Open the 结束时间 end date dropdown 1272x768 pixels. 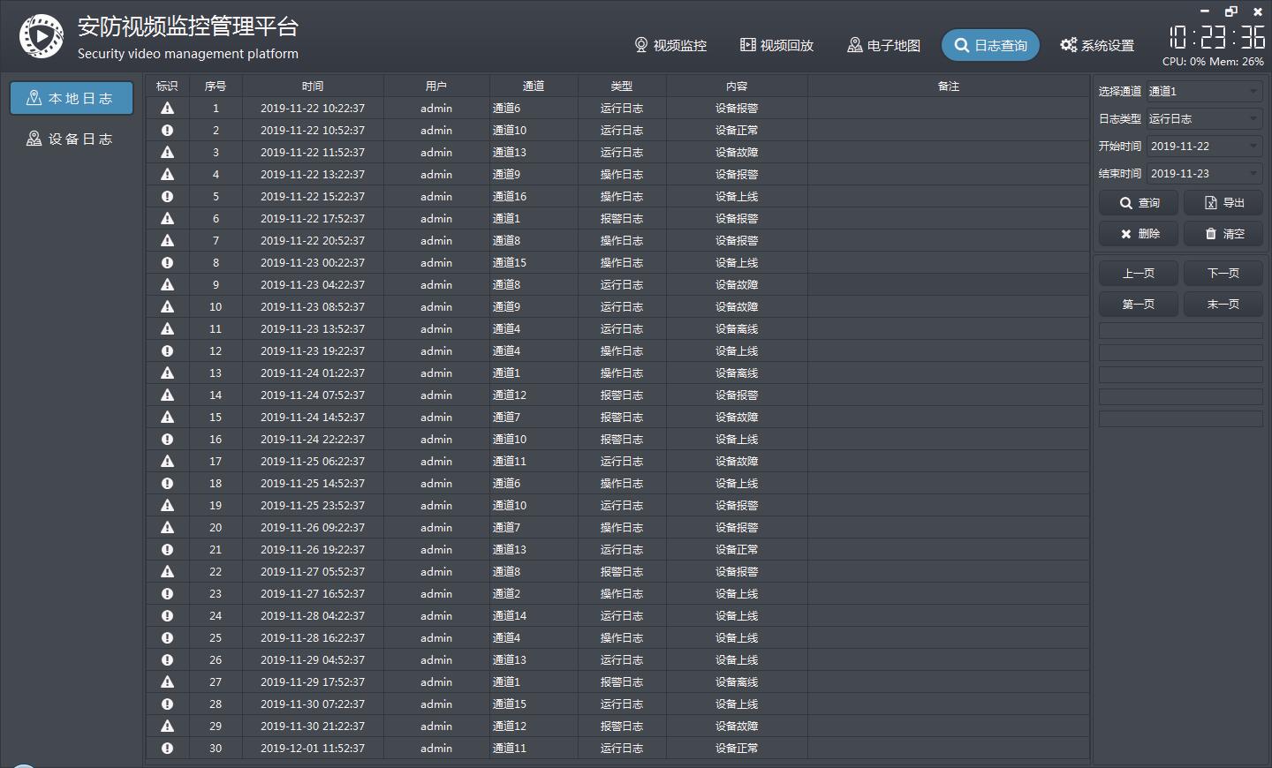pos(1205,173)
